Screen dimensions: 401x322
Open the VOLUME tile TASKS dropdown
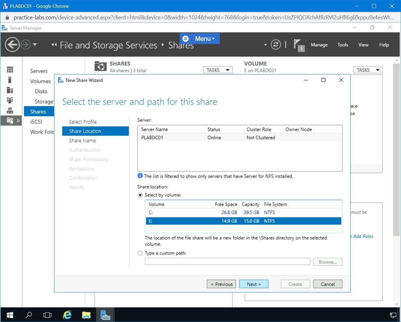[368, 70]
